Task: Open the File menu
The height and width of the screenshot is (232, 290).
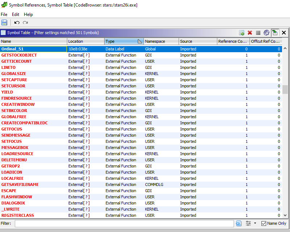Action: point(4,14)
